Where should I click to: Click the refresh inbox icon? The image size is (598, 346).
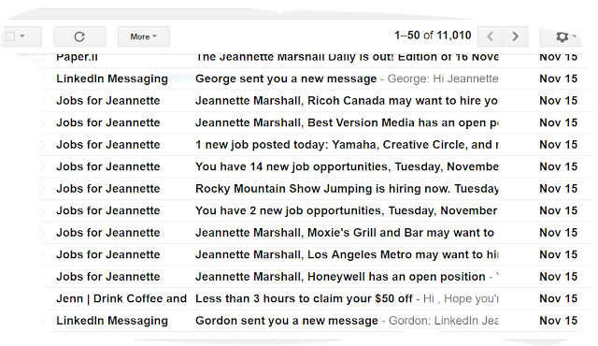click(x=79, y=36)
